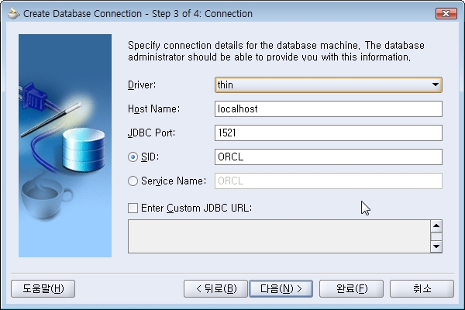Click the down arrow of URL scrollbar
The height and width of the screenshot is (310, 465).
pyautogui.click(x=436, y=246)
